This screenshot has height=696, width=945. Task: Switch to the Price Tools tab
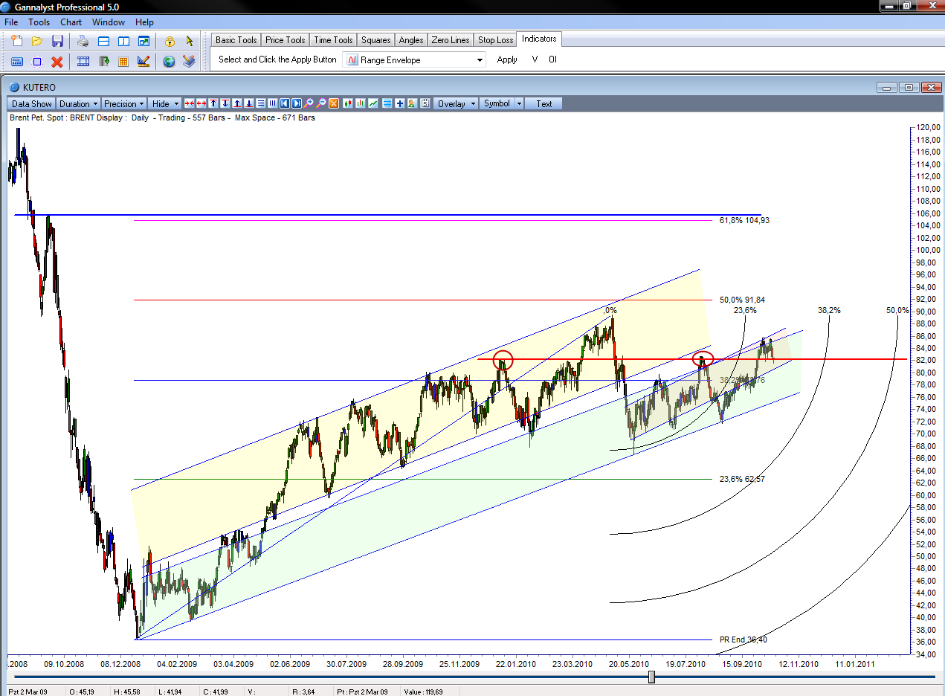pos(285,40)
